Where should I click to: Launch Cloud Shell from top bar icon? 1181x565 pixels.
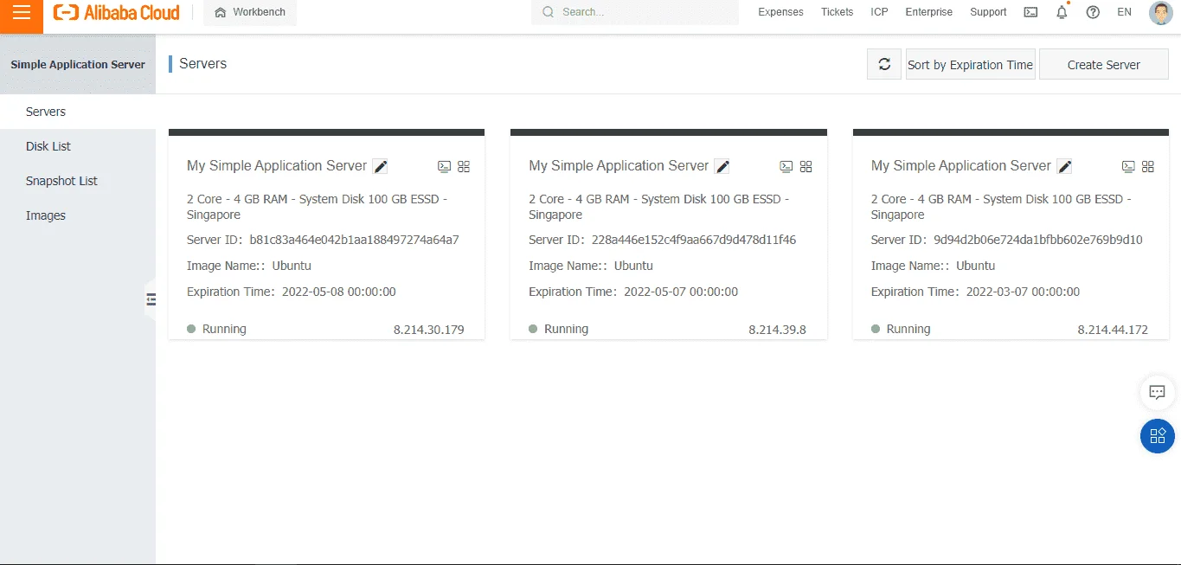click(x=1030, y=12)
